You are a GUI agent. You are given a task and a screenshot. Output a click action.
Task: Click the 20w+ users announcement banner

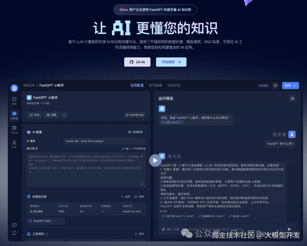tap(155, 10)
